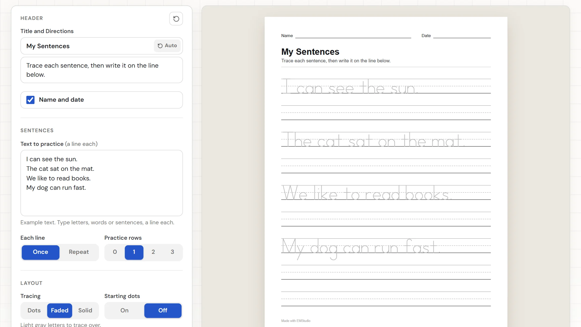Set Practice rows to 1
581x327 pixels.
click(134, 252)
